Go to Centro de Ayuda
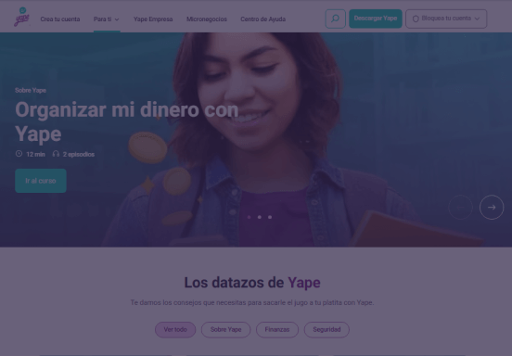 coord(262,19)
